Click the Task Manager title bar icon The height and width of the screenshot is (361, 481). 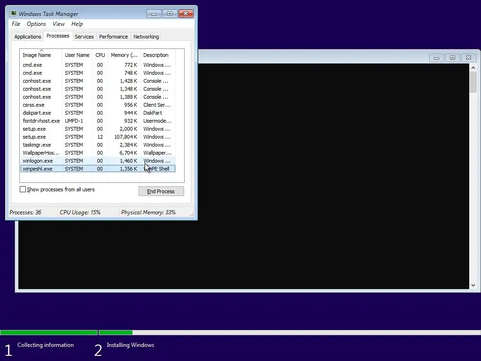[13, 14]
